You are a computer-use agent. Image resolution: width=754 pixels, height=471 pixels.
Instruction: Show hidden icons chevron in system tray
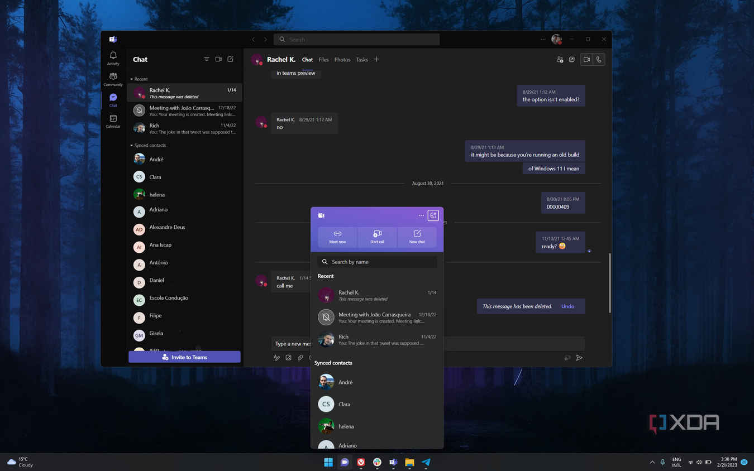coord(652,462)
